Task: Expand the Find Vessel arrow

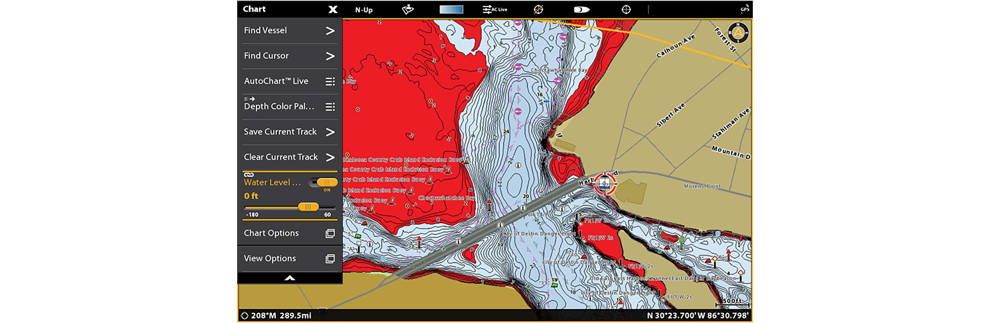Action: click(x=330, y=31)
